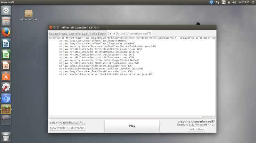Open LibreOffice Calc in the dock
The image size is (256, 143).
pos(6,54)
